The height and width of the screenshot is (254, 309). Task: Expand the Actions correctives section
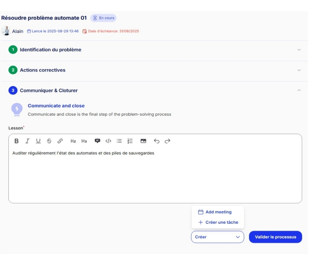click(299, 70)
